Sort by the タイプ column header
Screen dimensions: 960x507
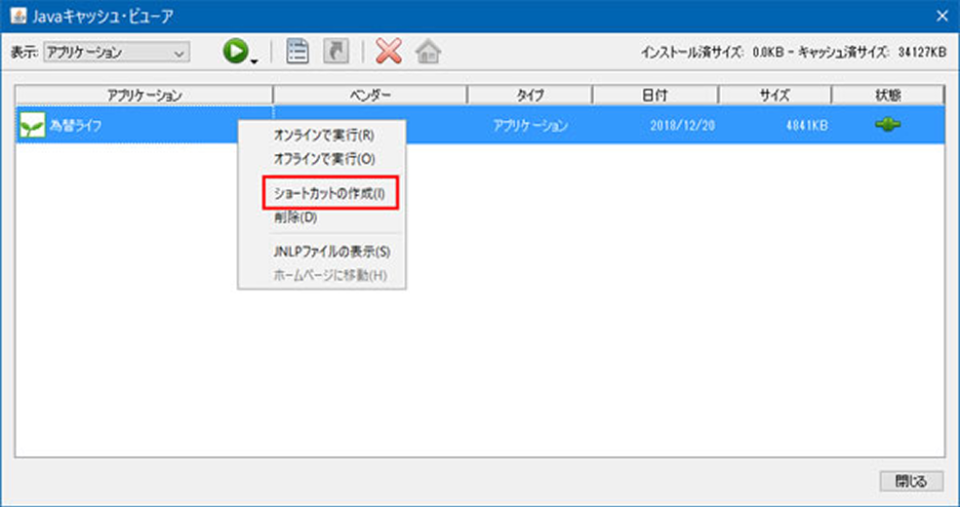(530, 96)
